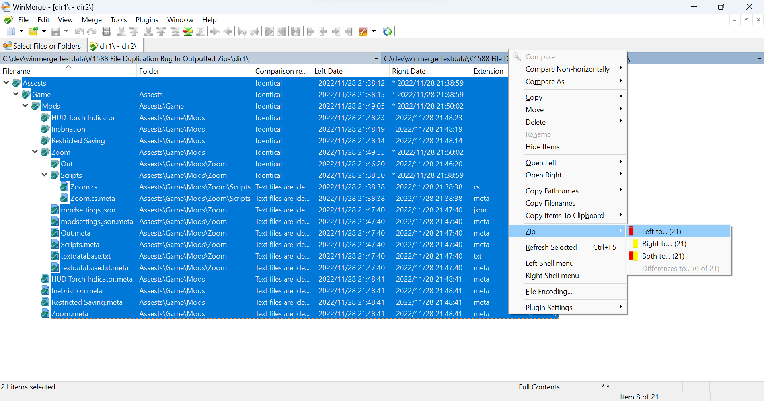Start a new comparison via the New icon
The width and height of the screenshot is (764, 401).
10,31
